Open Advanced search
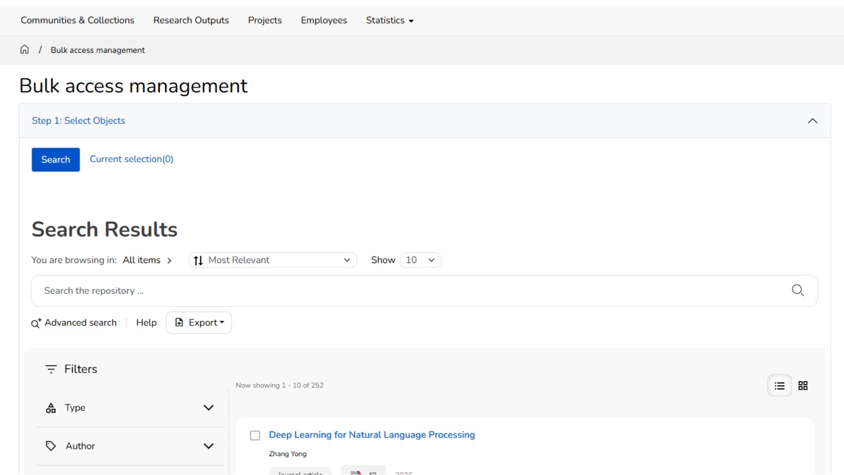 pos(74,322)
